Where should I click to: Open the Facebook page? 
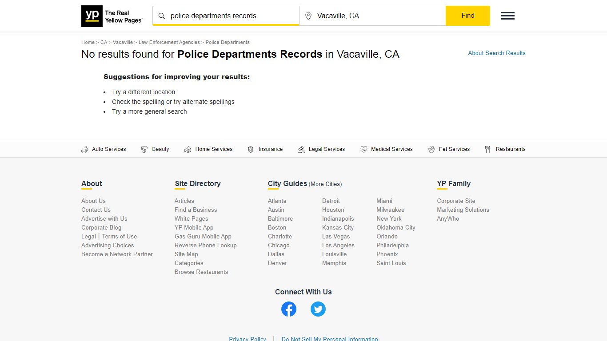tap(289, 309)
